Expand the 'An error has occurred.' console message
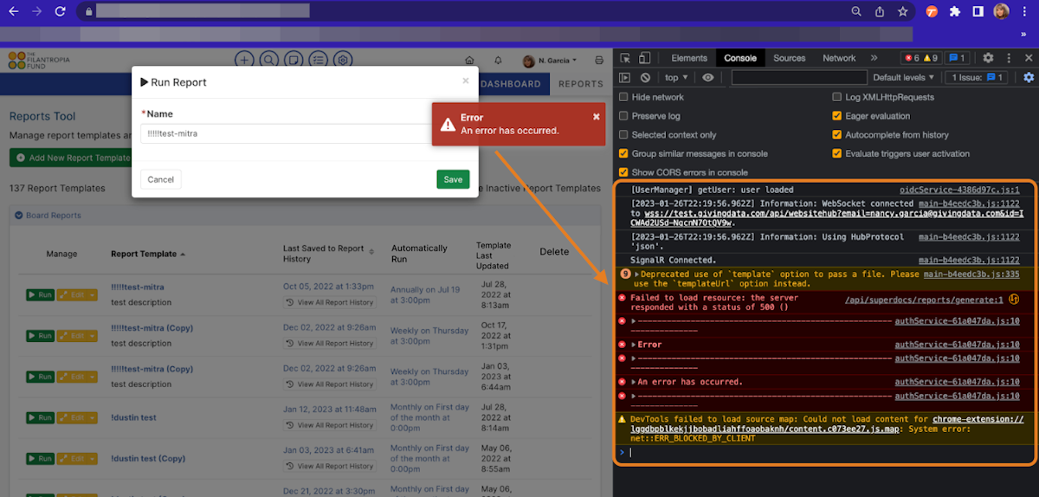This screenshot has width=1039, height=497. coord(632,382)
